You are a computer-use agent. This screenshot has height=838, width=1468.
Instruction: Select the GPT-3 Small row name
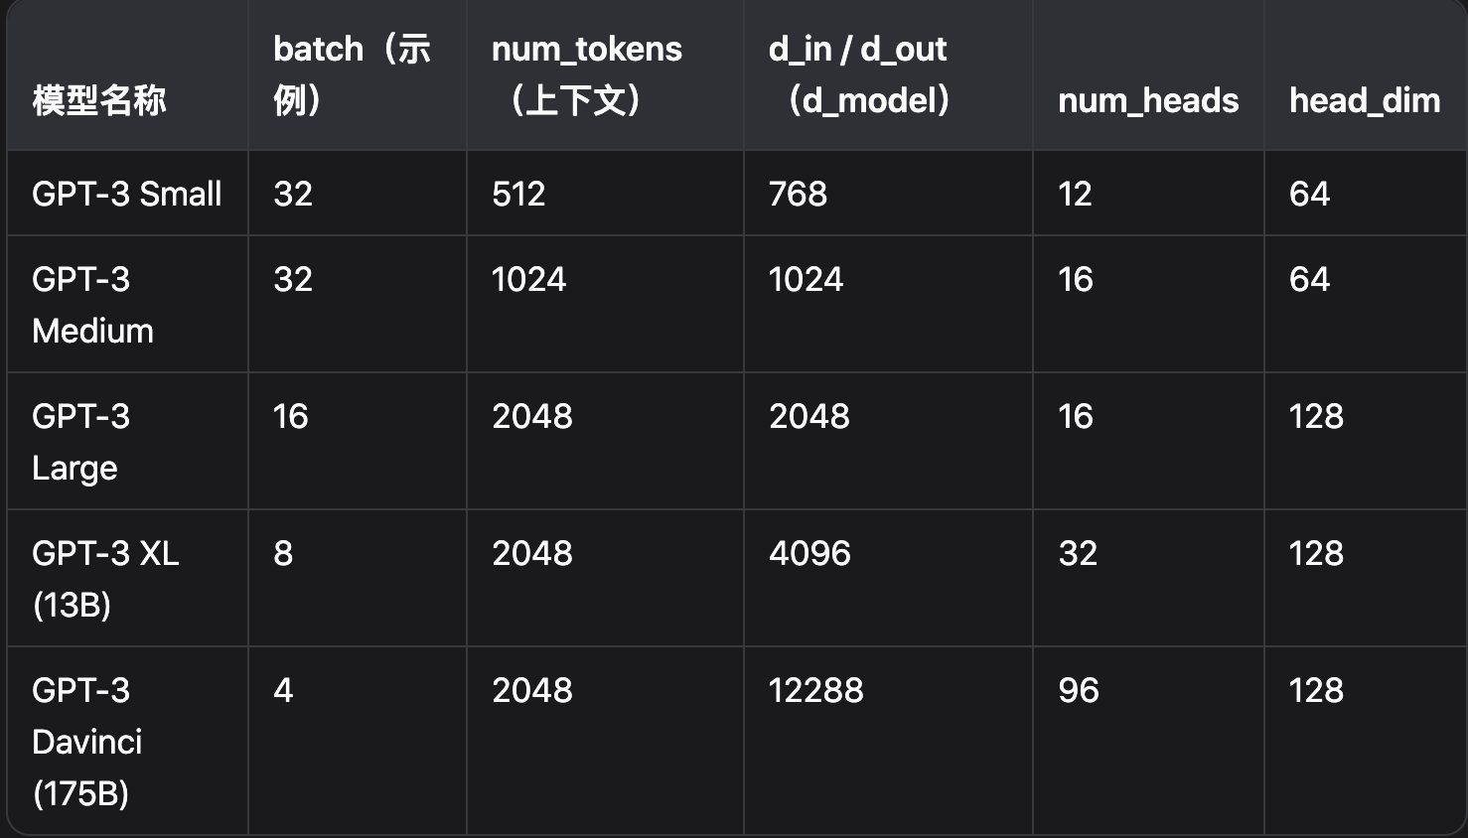pyautogui.click(x=127, y=194)
